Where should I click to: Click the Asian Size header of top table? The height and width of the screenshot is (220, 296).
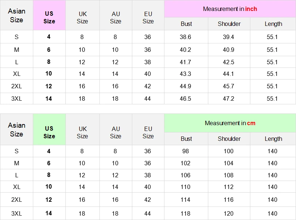click(16, 15)
